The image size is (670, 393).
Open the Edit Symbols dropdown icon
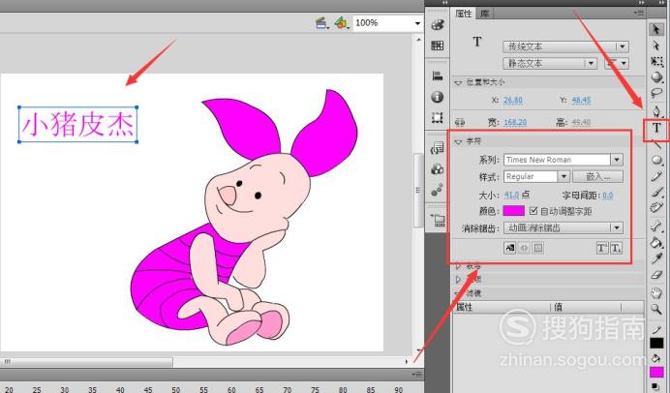[x=341, y=23]
